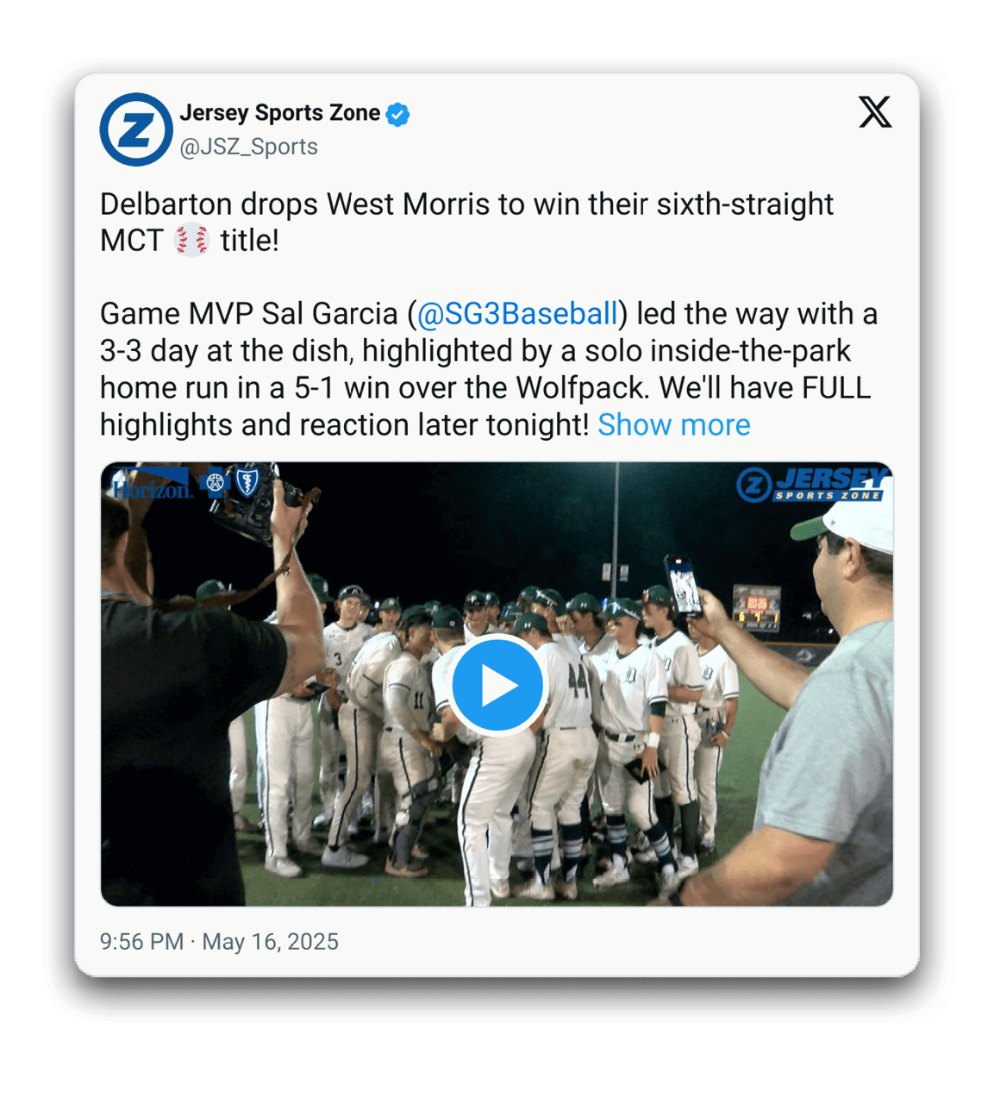This screenshot has height=1111, width=994.
Task: Click the Jersey Sports Zone display name
Action: [x=279, y=113]
